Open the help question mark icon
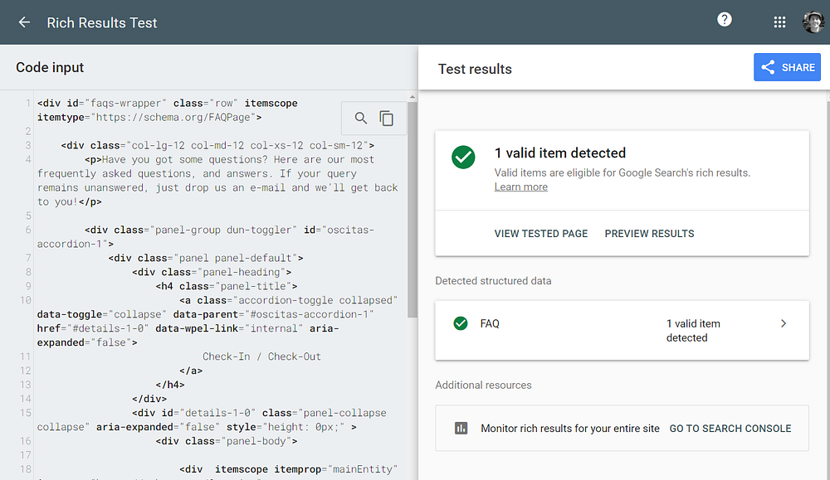830x480 pixels. click(x=725, y=20)
